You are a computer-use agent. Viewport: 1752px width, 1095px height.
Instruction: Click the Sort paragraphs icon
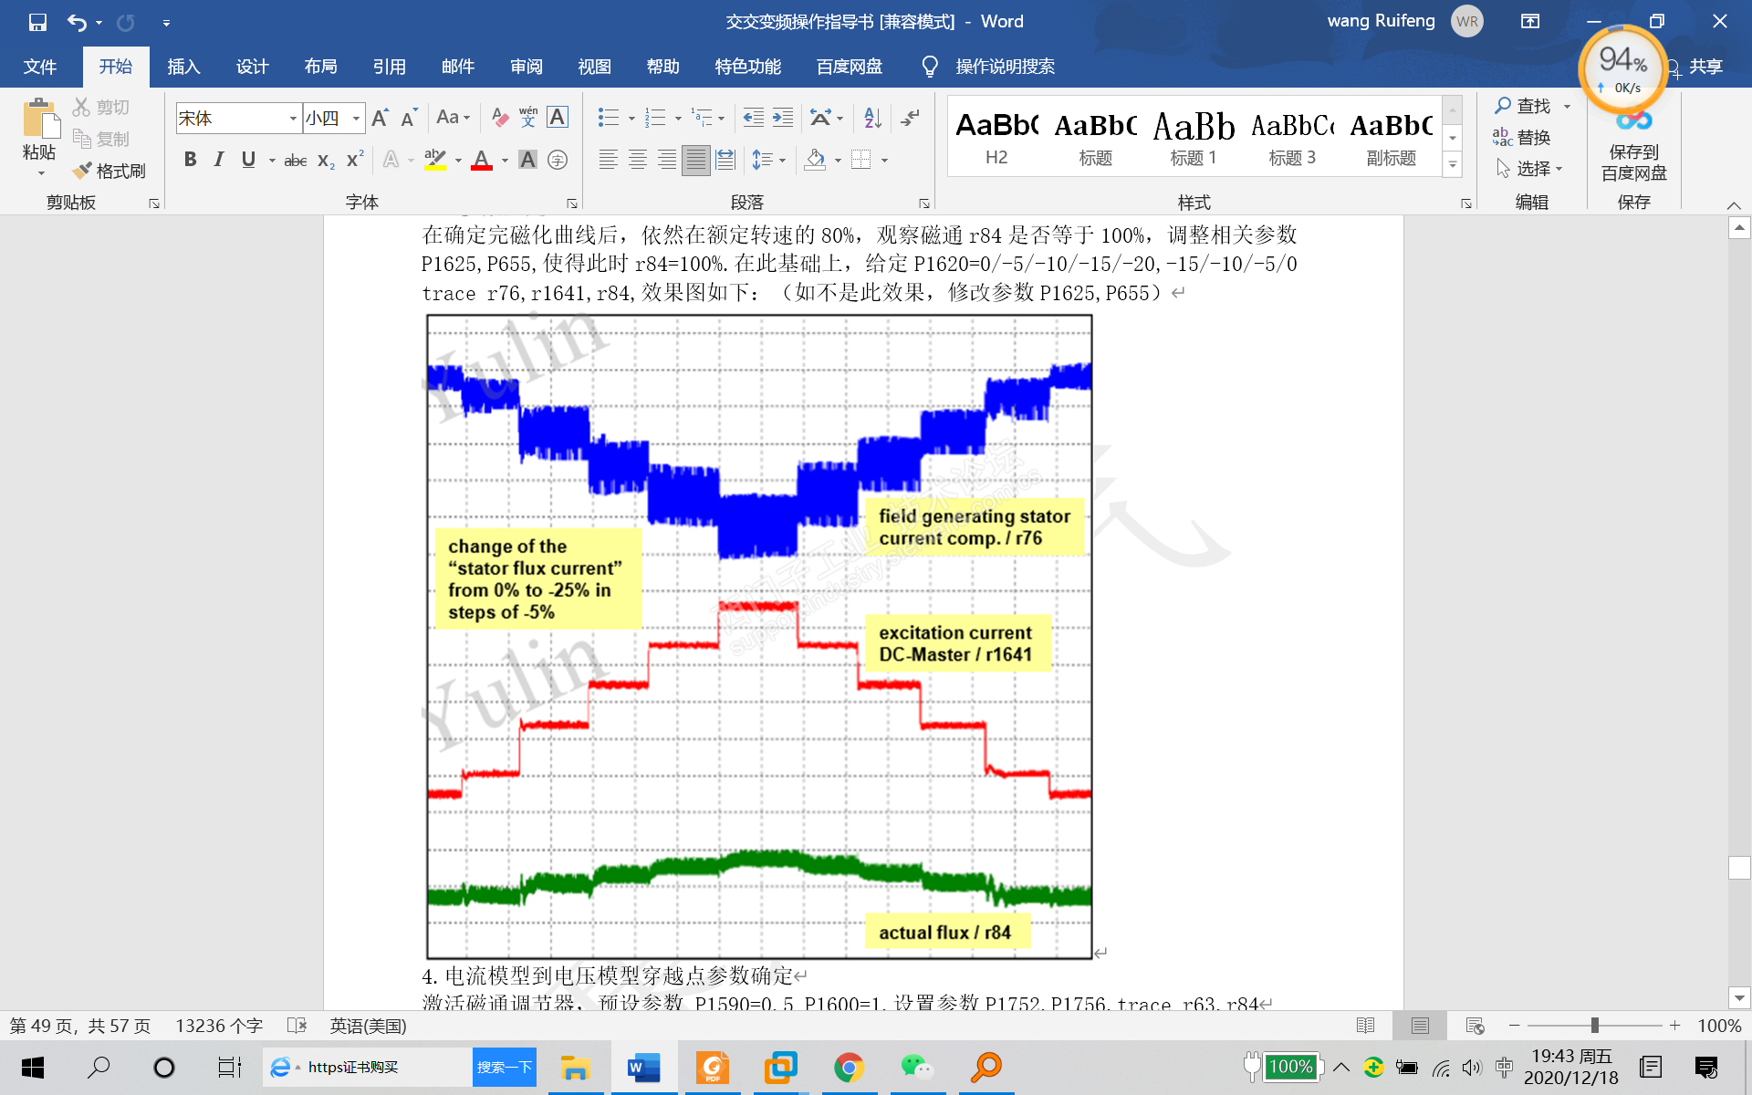coord(872,118)
